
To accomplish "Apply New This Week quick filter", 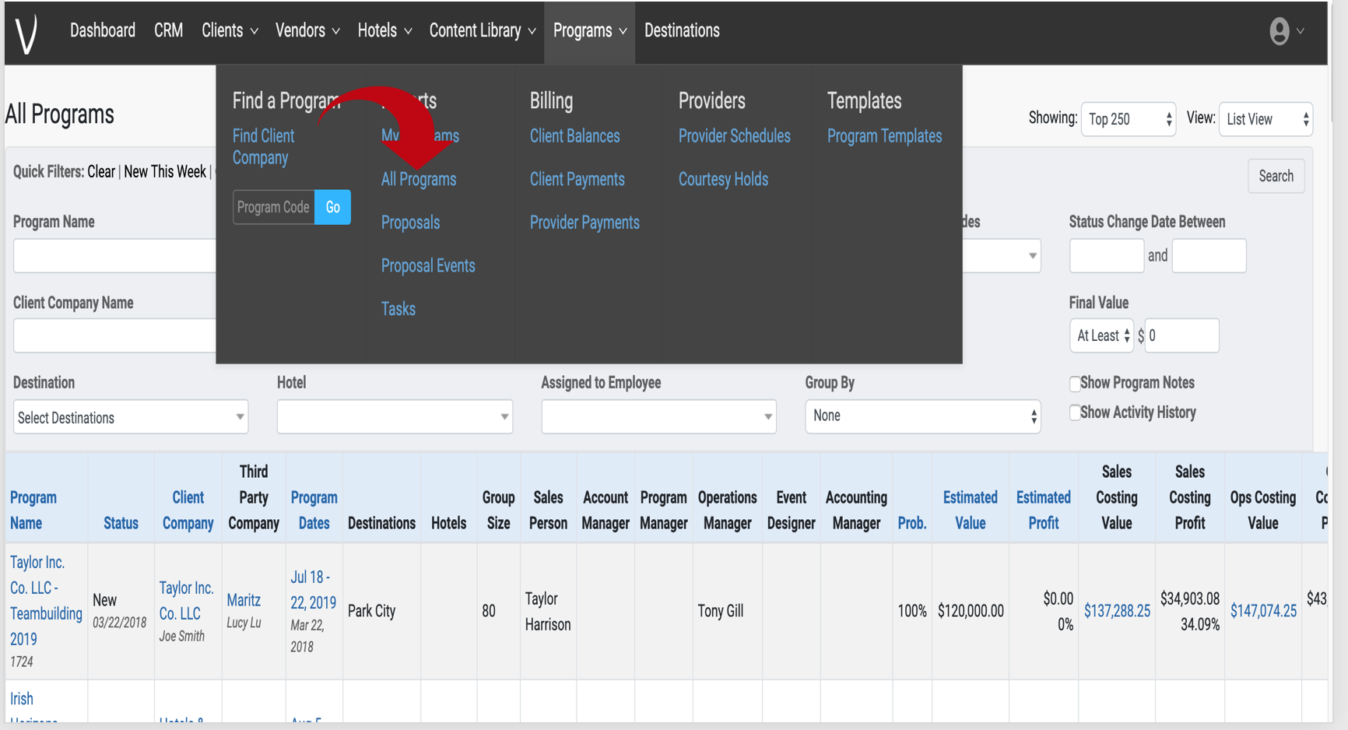I will [165, 172].
